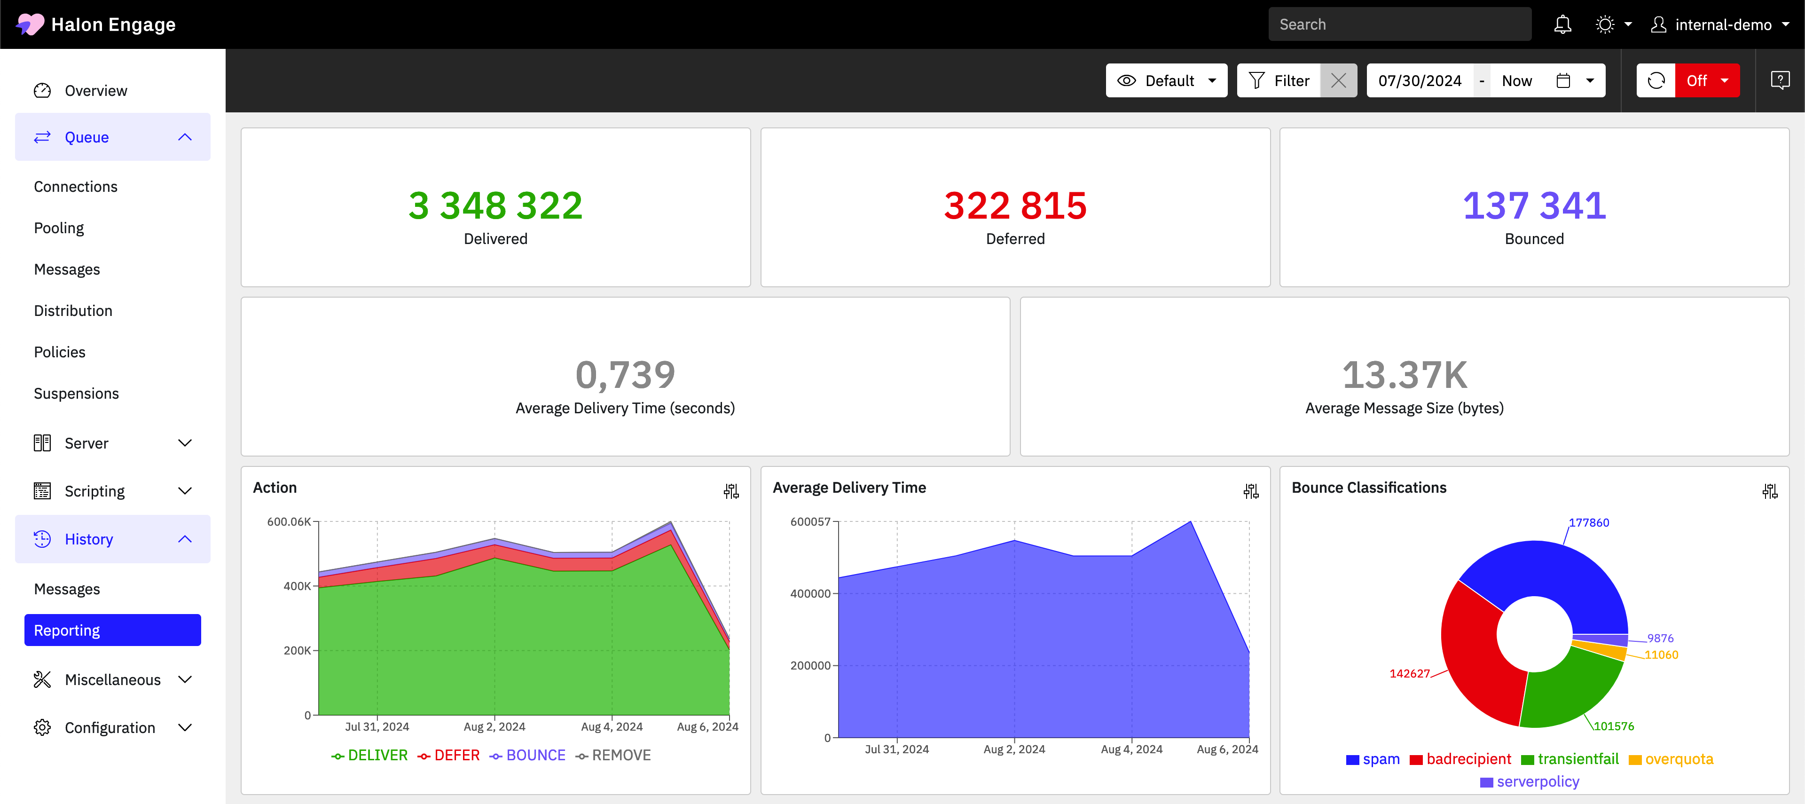Toggle badrecipient legend entry

pos(1460,759)
